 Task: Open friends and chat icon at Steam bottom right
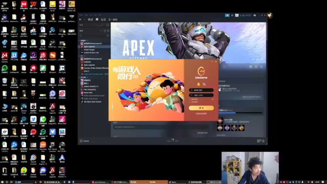coord(263,141)
